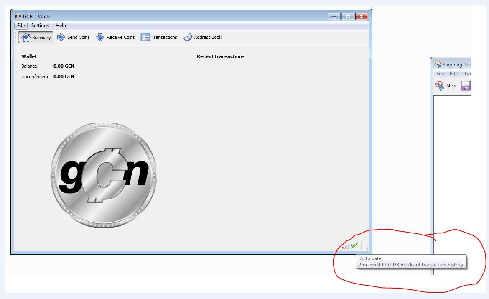This screenshot has width=489, height=299.
Task: Minimize the GCN Wallet window
Action: [334, 17]
